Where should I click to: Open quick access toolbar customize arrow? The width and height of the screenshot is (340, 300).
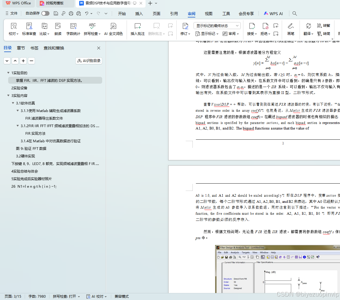(x=106, y=13)
